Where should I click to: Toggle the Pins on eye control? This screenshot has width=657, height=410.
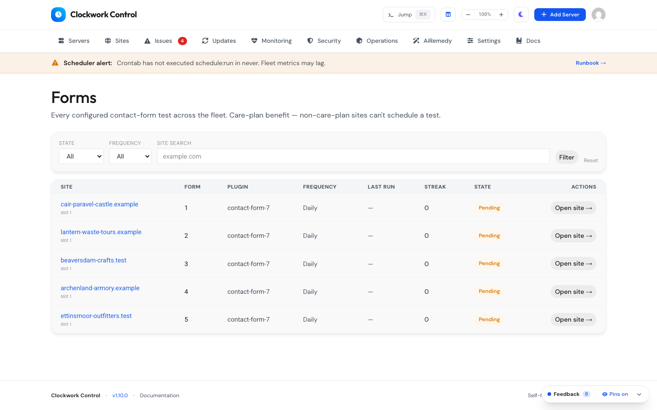[615, 394]
